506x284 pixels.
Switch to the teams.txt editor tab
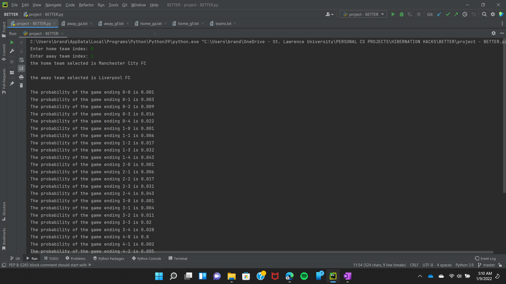(x=223, y=24)
